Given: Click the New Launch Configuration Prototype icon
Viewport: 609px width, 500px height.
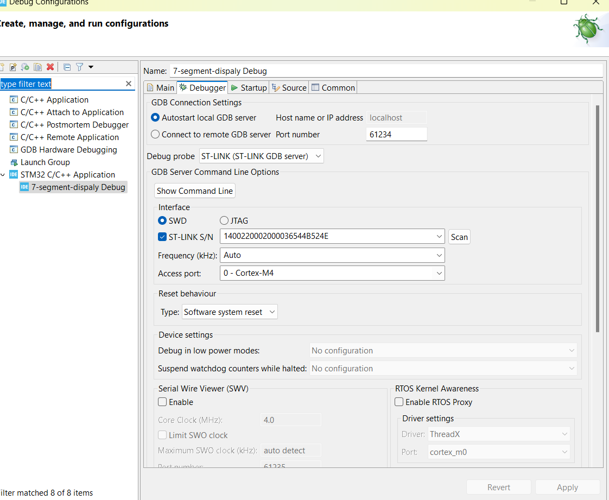Looking at the screenshot, I should click(13, 67).
